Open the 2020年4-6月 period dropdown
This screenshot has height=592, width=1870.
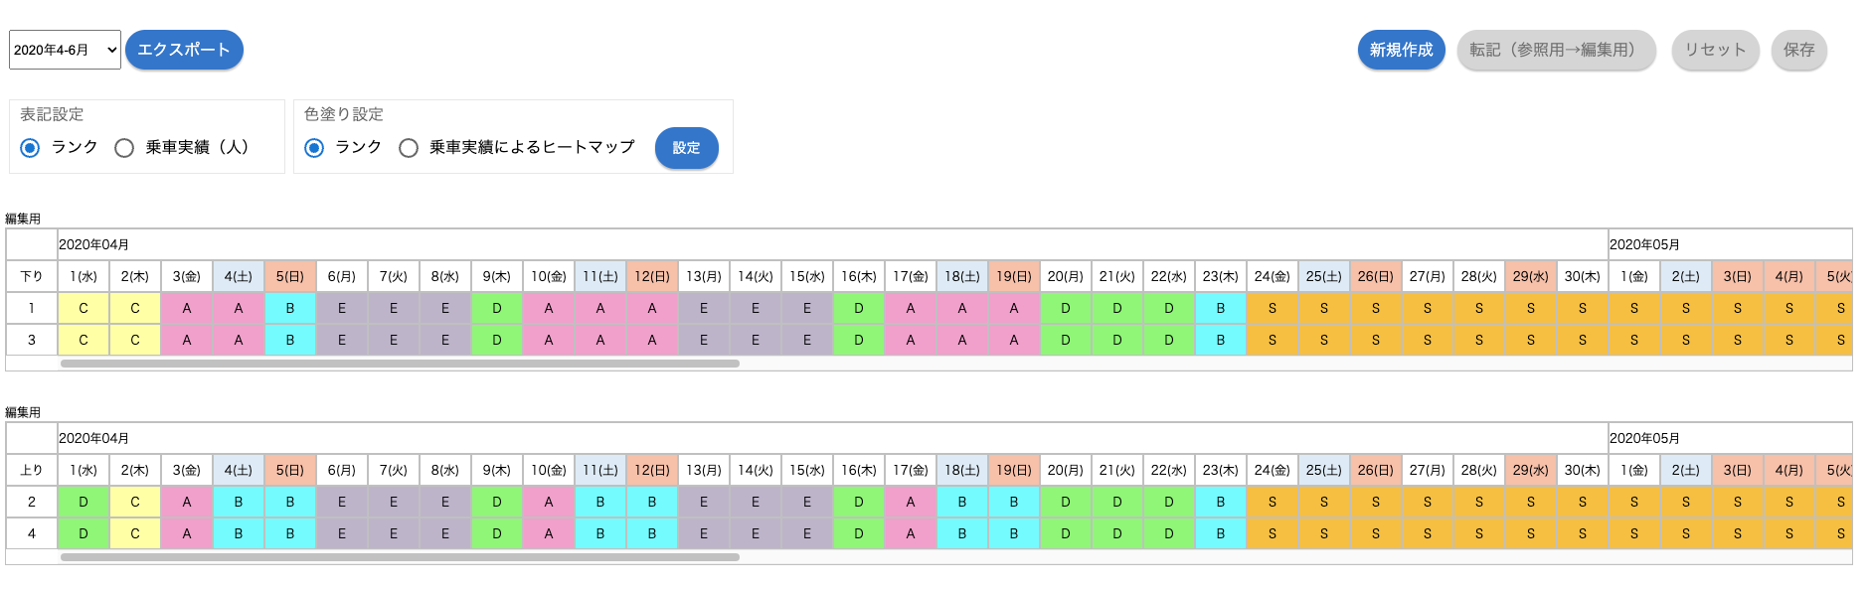(65, 50)
